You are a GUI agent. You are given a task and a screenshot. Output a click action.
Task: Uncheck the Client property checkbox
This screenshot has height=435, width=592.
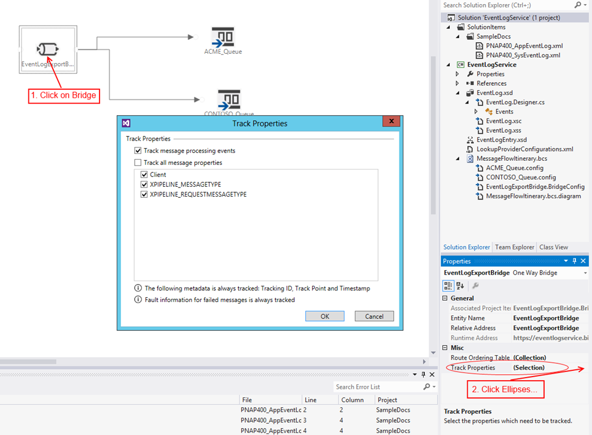point(144,175)
